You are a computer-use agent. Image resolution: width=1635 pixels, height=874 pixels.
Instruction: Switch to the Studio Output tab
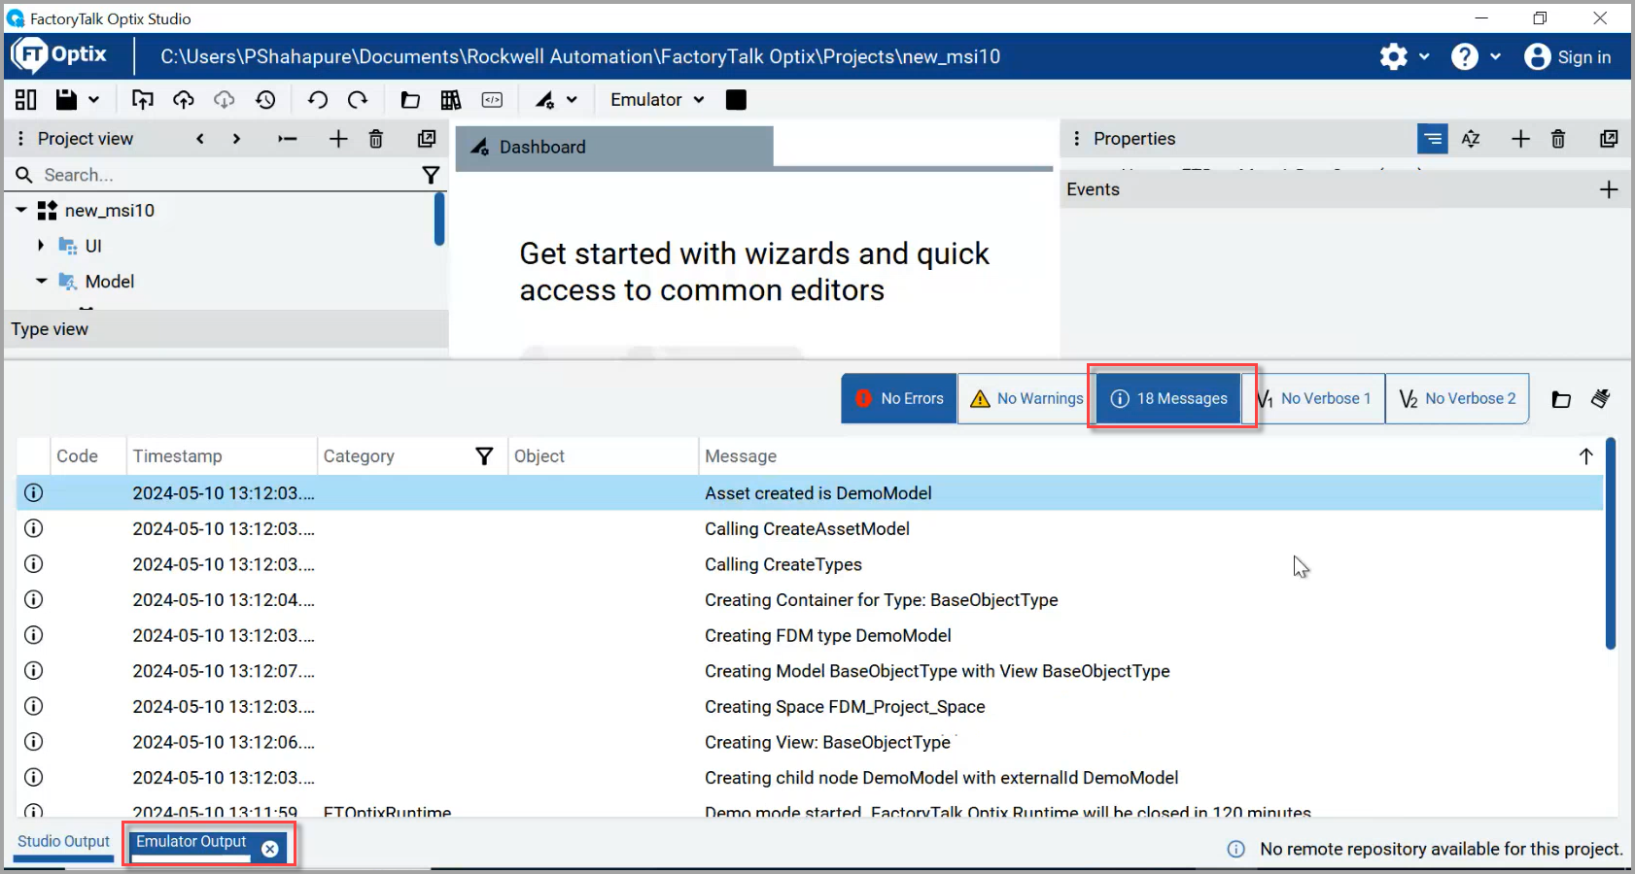point(63,842)
